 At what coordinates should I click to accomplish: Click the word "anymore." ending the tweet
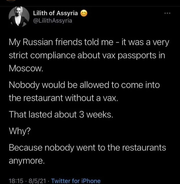point(27,161)
